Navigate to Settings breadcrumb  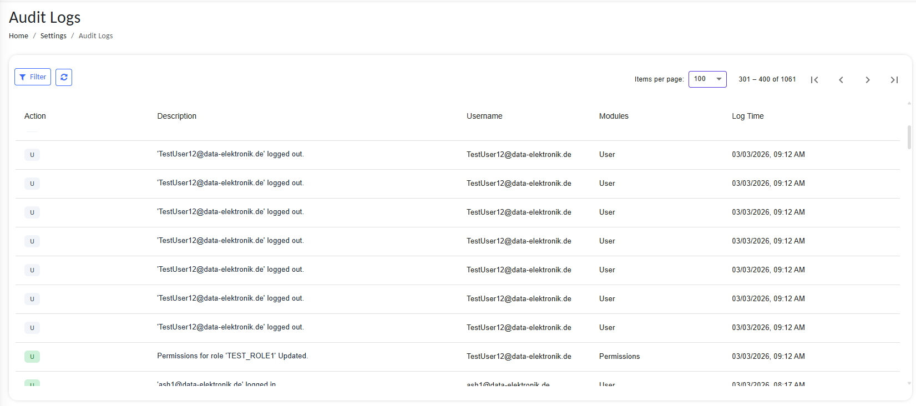pos(53,36)
